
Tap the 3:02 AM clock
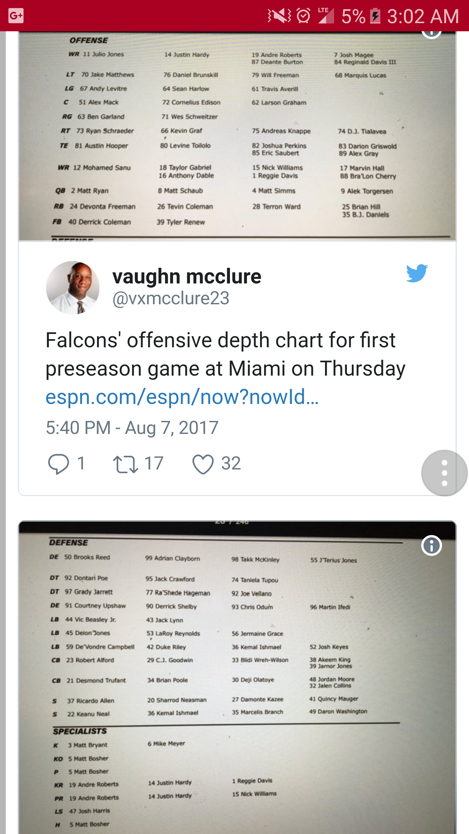point(423,16)
